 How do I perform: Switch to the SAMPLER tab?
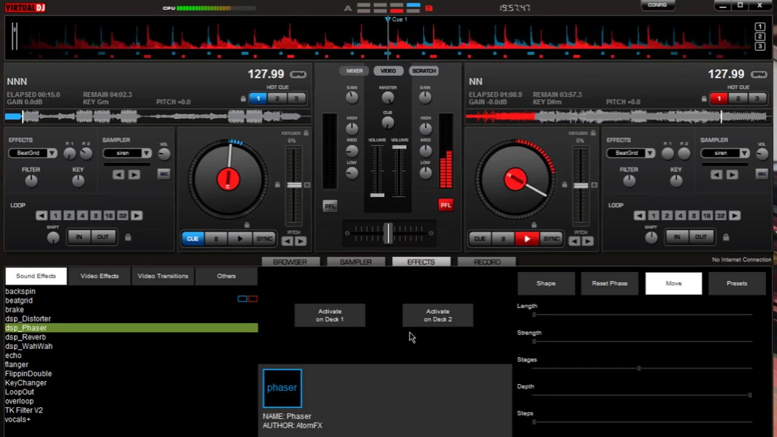[356, 262]
